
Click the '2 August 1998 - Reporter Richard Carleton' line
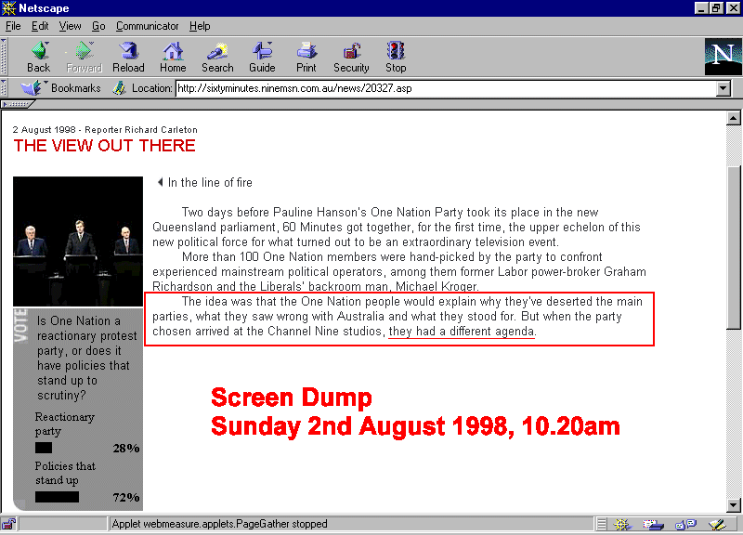click(x=105, y=130)
